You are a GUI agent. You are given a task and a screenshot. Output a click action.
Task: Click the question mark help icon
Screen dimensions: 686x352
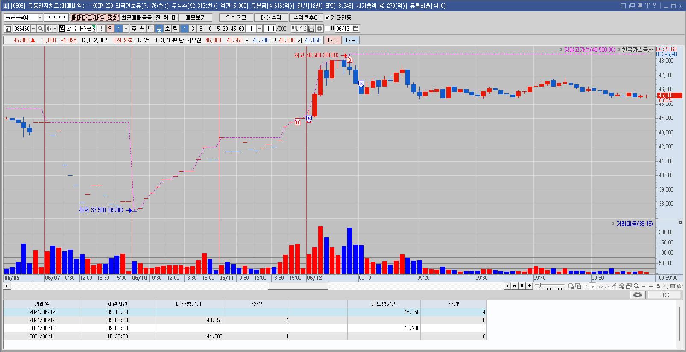click(654, 6)
